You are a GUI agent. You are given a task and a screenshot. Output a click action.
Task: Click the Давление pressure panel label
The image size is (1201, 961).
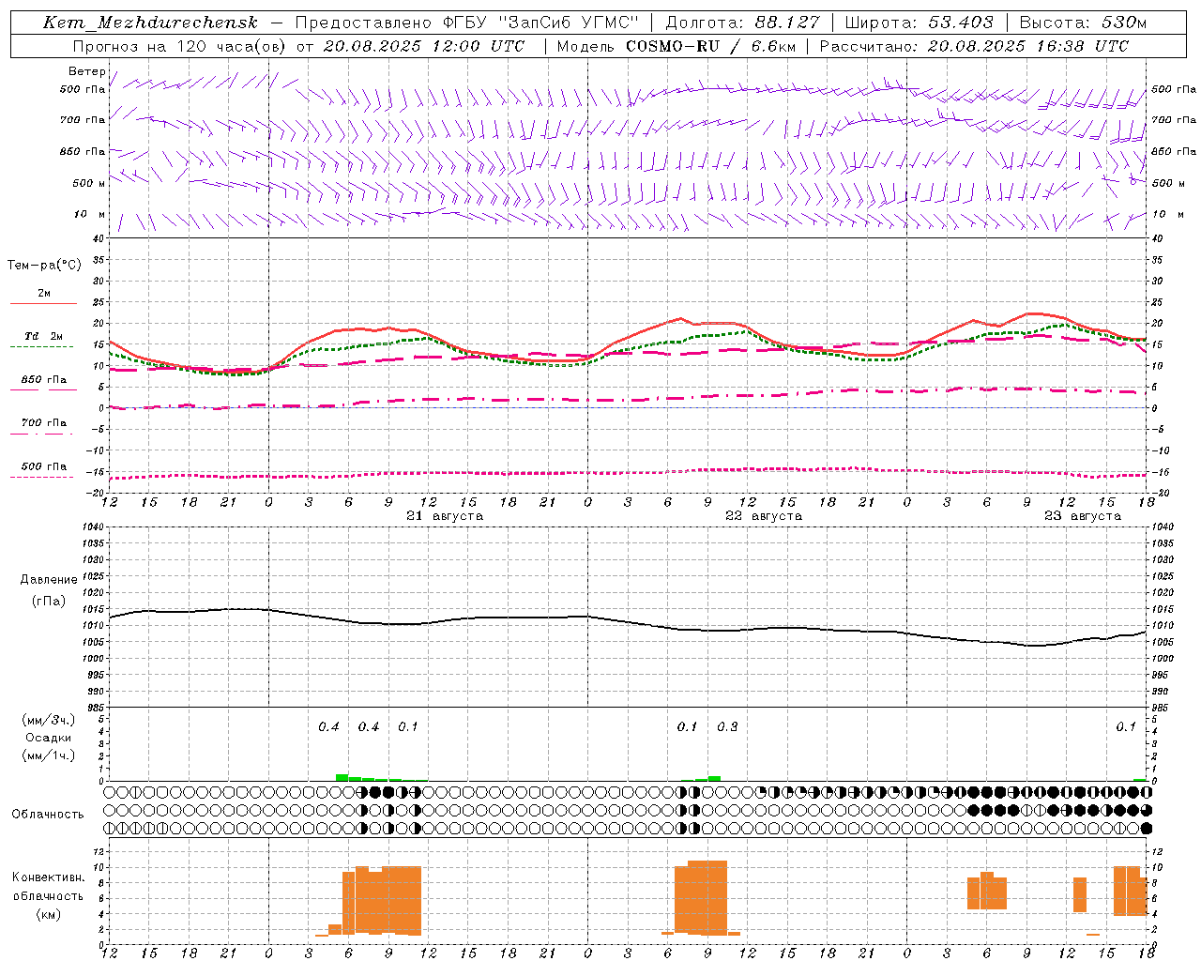click(49, 580)
